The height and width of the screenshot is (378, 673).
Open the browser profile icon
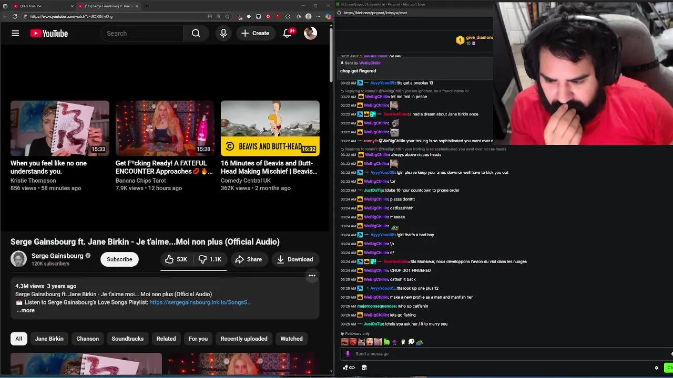pos(308,16)
